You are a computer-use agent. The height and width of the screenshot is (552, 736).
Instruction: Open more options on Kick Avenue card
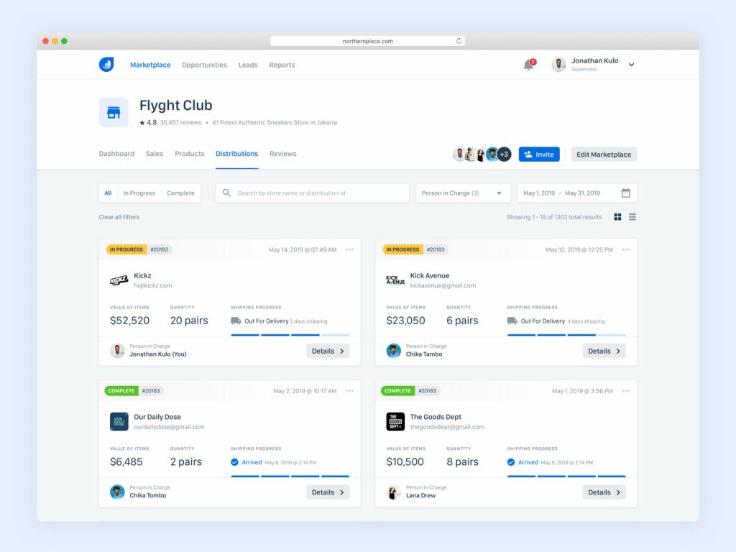pyautogui.click(x=625, y=250)
